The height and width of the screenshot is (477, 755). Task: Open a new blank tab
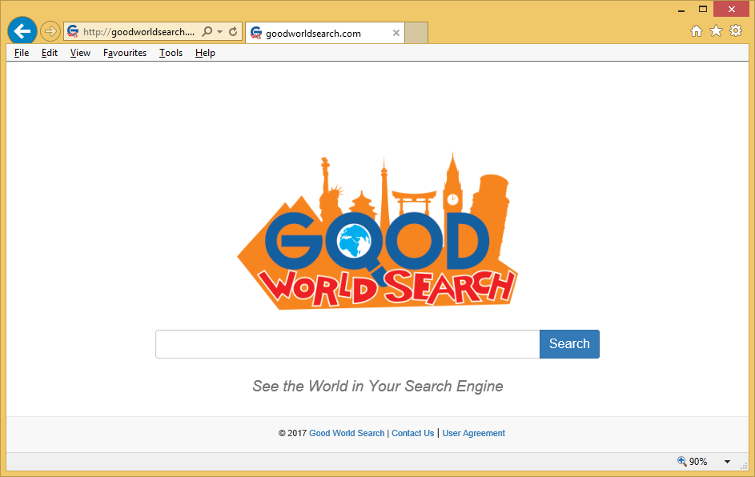[416, 33]
